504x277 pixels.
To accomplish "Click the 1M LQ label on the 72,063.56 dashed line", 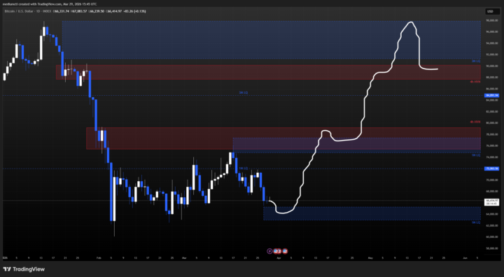I will (x=244, y=168).
